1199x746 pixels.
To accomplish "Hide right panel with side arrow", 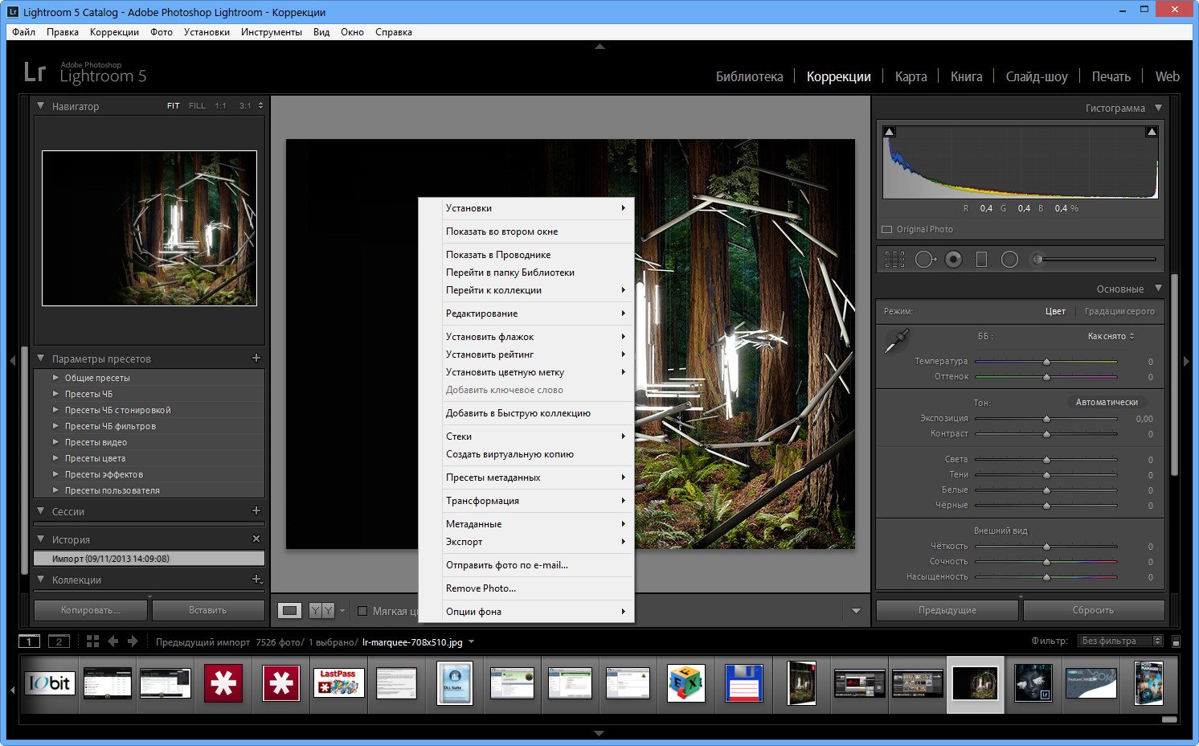I will 1186,361.
